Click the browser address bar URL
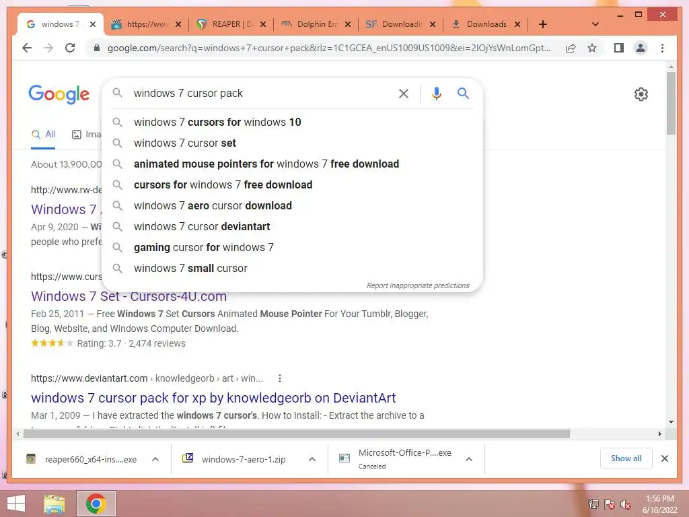The width and height of the screenshot is (689, 517). pyautogui.click(x=328, y=48)
